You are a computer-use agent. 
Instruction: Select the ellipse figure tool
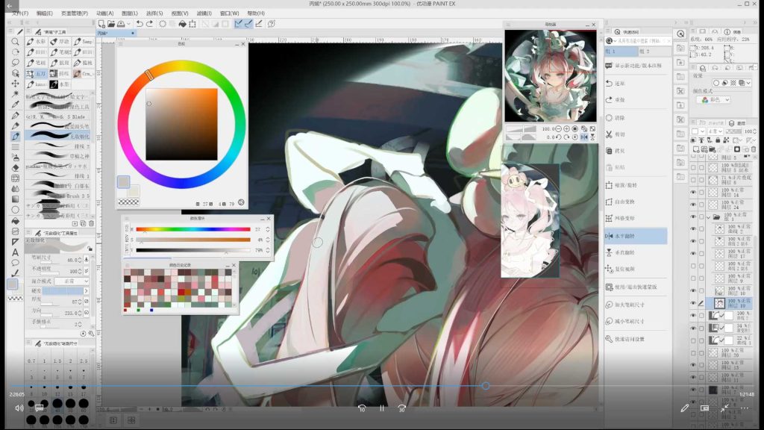15,210
